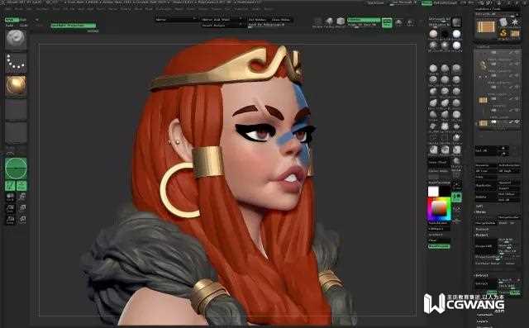Click the green square button in top toolbar
Viewport: 529px width, 328px height.
[387, 22]
